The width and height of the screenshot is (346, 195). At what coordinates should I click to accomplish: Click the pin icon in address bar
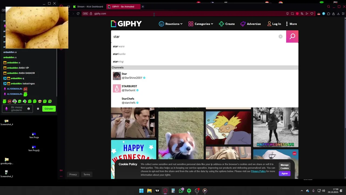(x=287, y=14)
